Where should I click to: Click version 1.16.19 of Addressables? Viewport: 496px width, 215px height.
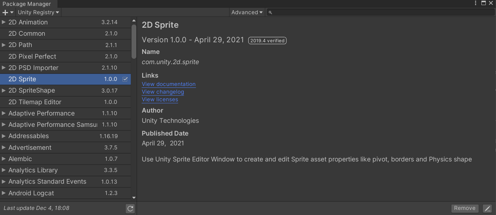point(109,136)
